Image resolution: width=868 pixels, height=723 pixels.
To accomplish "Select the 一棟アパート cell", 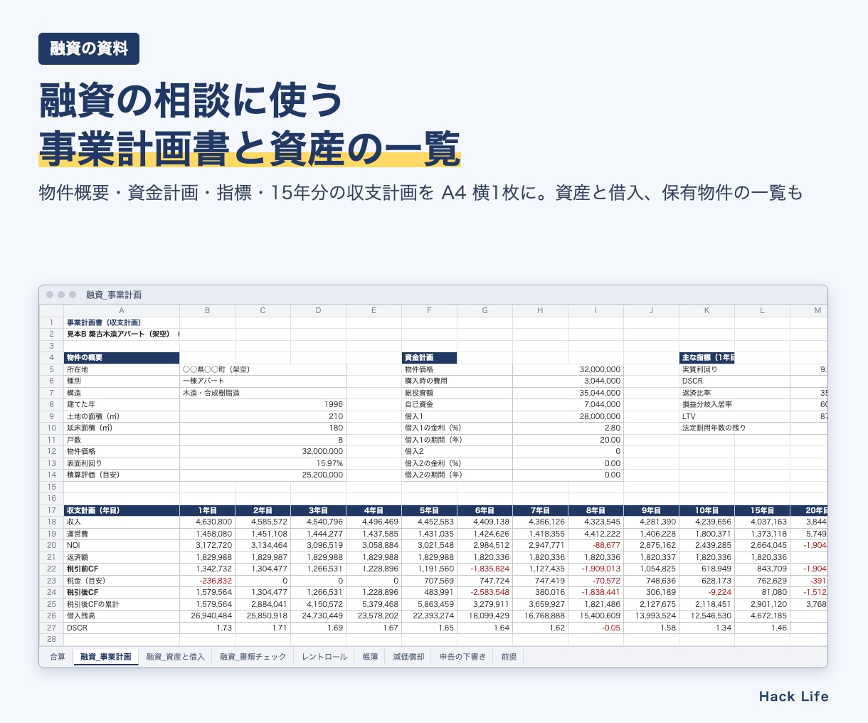I will coord(263,381).
